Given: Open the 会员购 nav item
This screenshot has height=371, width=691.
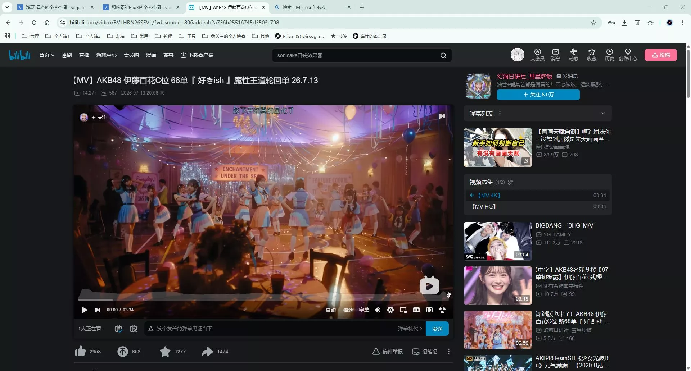Looking at the screenshot, I should coord(131,55).
